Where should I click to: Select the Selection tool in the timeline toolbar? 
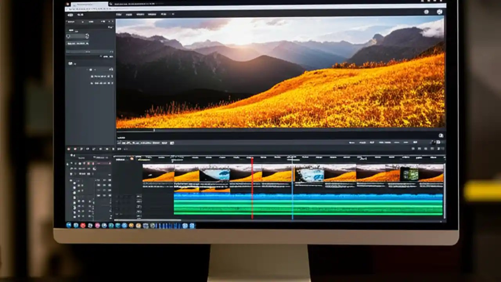(70, 149)
